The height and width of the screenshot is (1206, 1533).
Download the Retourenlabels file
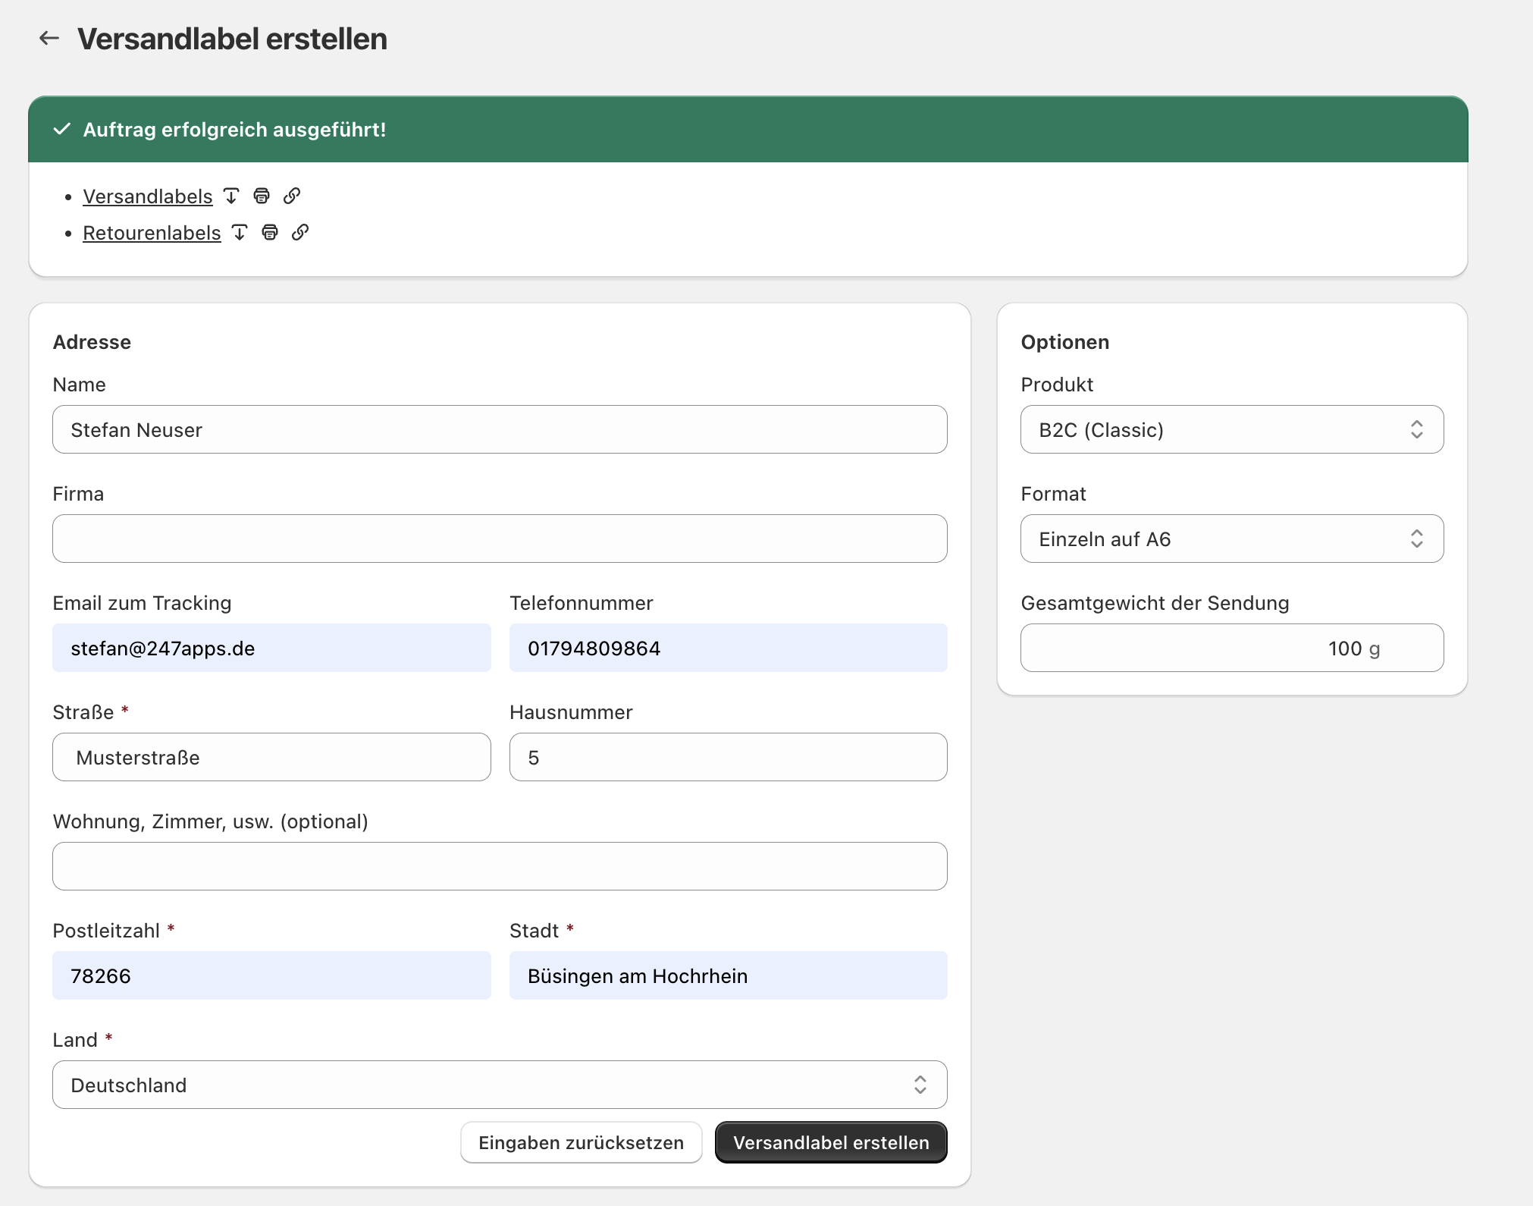click(240, 233)
